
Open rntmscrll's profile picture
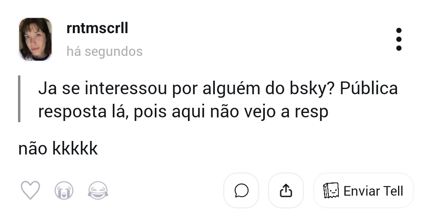click(35, 39)
